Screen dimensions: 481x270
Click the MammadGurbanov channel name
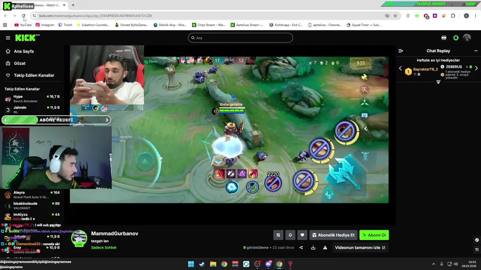coord(115,234)
